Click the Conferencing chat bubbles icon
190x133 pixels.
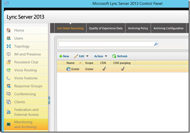(8, 94)
